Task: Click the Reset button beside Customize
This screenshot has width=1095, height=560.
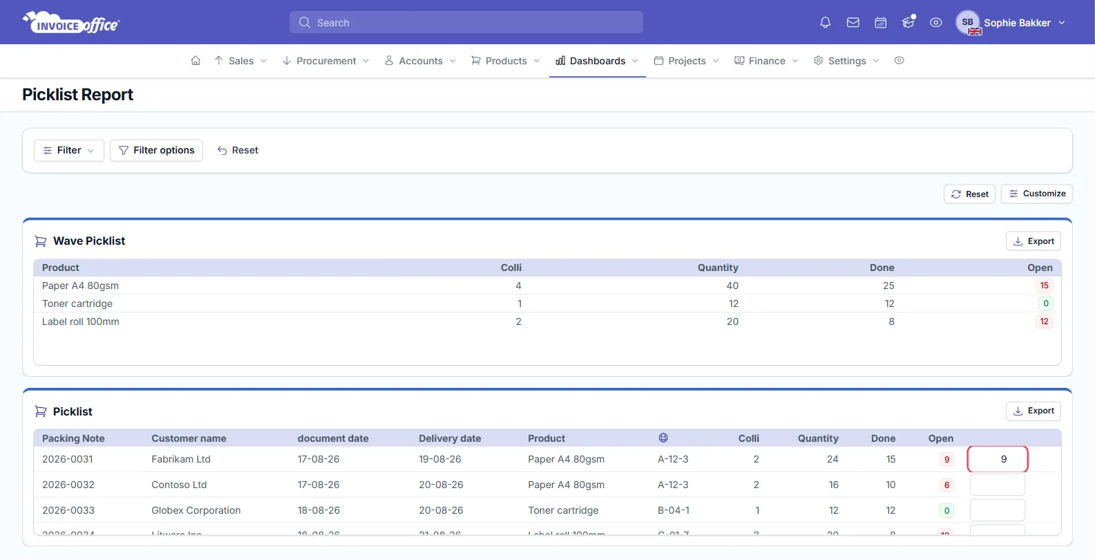Action: pyautogui.click(x=970, y=194)
